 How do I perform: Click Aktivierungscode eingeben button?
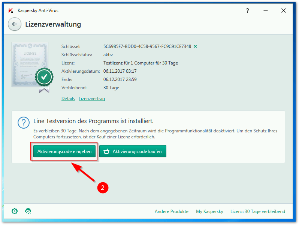click(64, 151)
